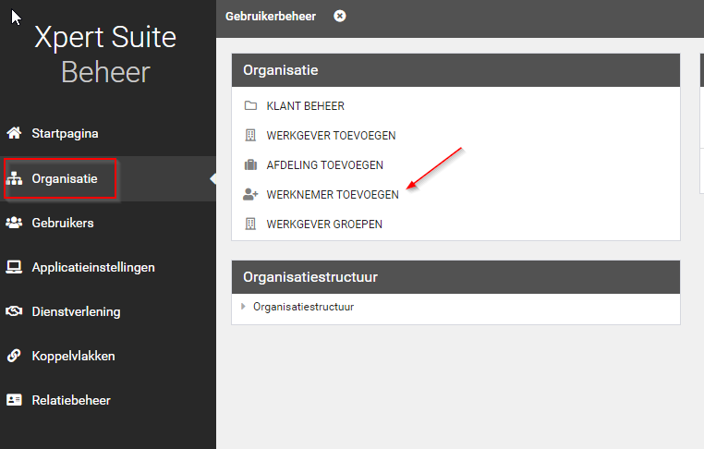Click the people icon next to Gebruikers
Viewport: 704px width, 449px height.
14,223
